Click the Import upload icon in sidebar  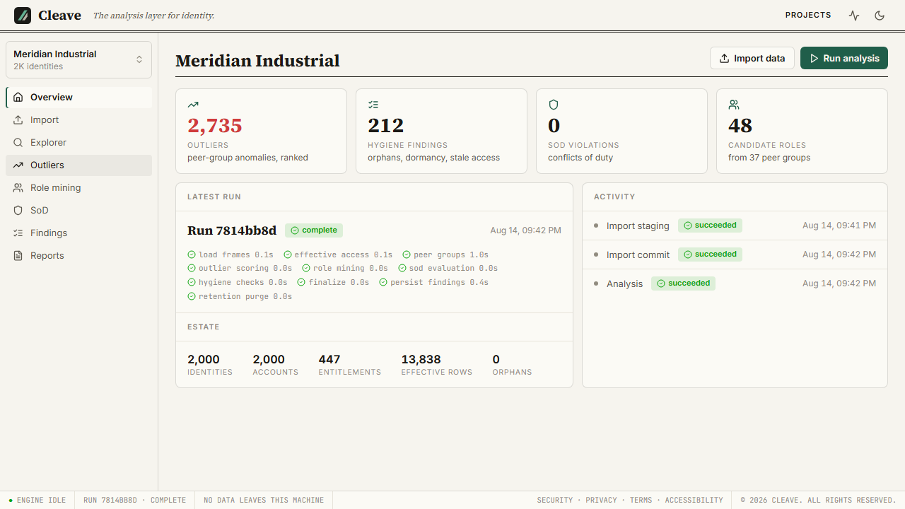tap(18, 120)
